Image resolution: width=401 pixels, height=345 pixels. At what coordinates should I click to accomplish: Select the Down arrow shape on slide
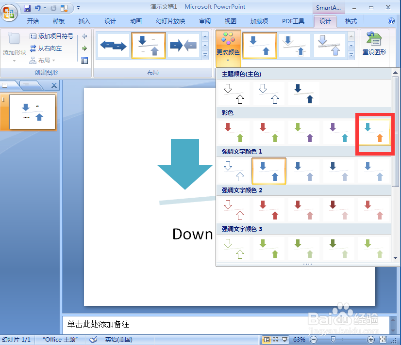coord(185,164)
